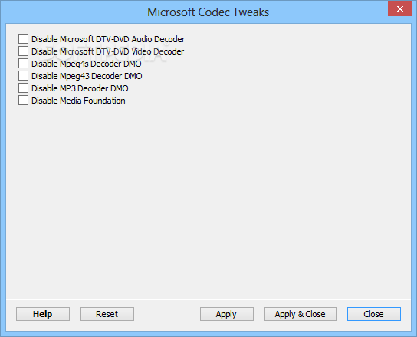Image resolution: width=417 pixels, height=337 pixels.
Task: Click Apply & Close button
Action: click(x=300, y=314)
